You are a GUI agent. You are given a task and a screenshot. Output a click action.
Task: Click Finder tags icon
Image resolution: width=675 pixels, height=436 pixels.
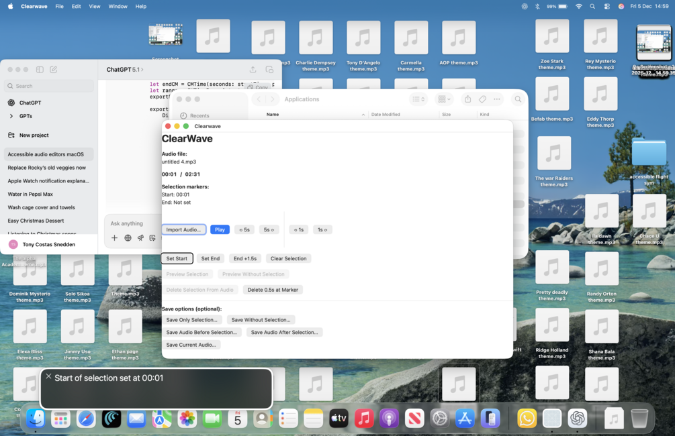482,99
